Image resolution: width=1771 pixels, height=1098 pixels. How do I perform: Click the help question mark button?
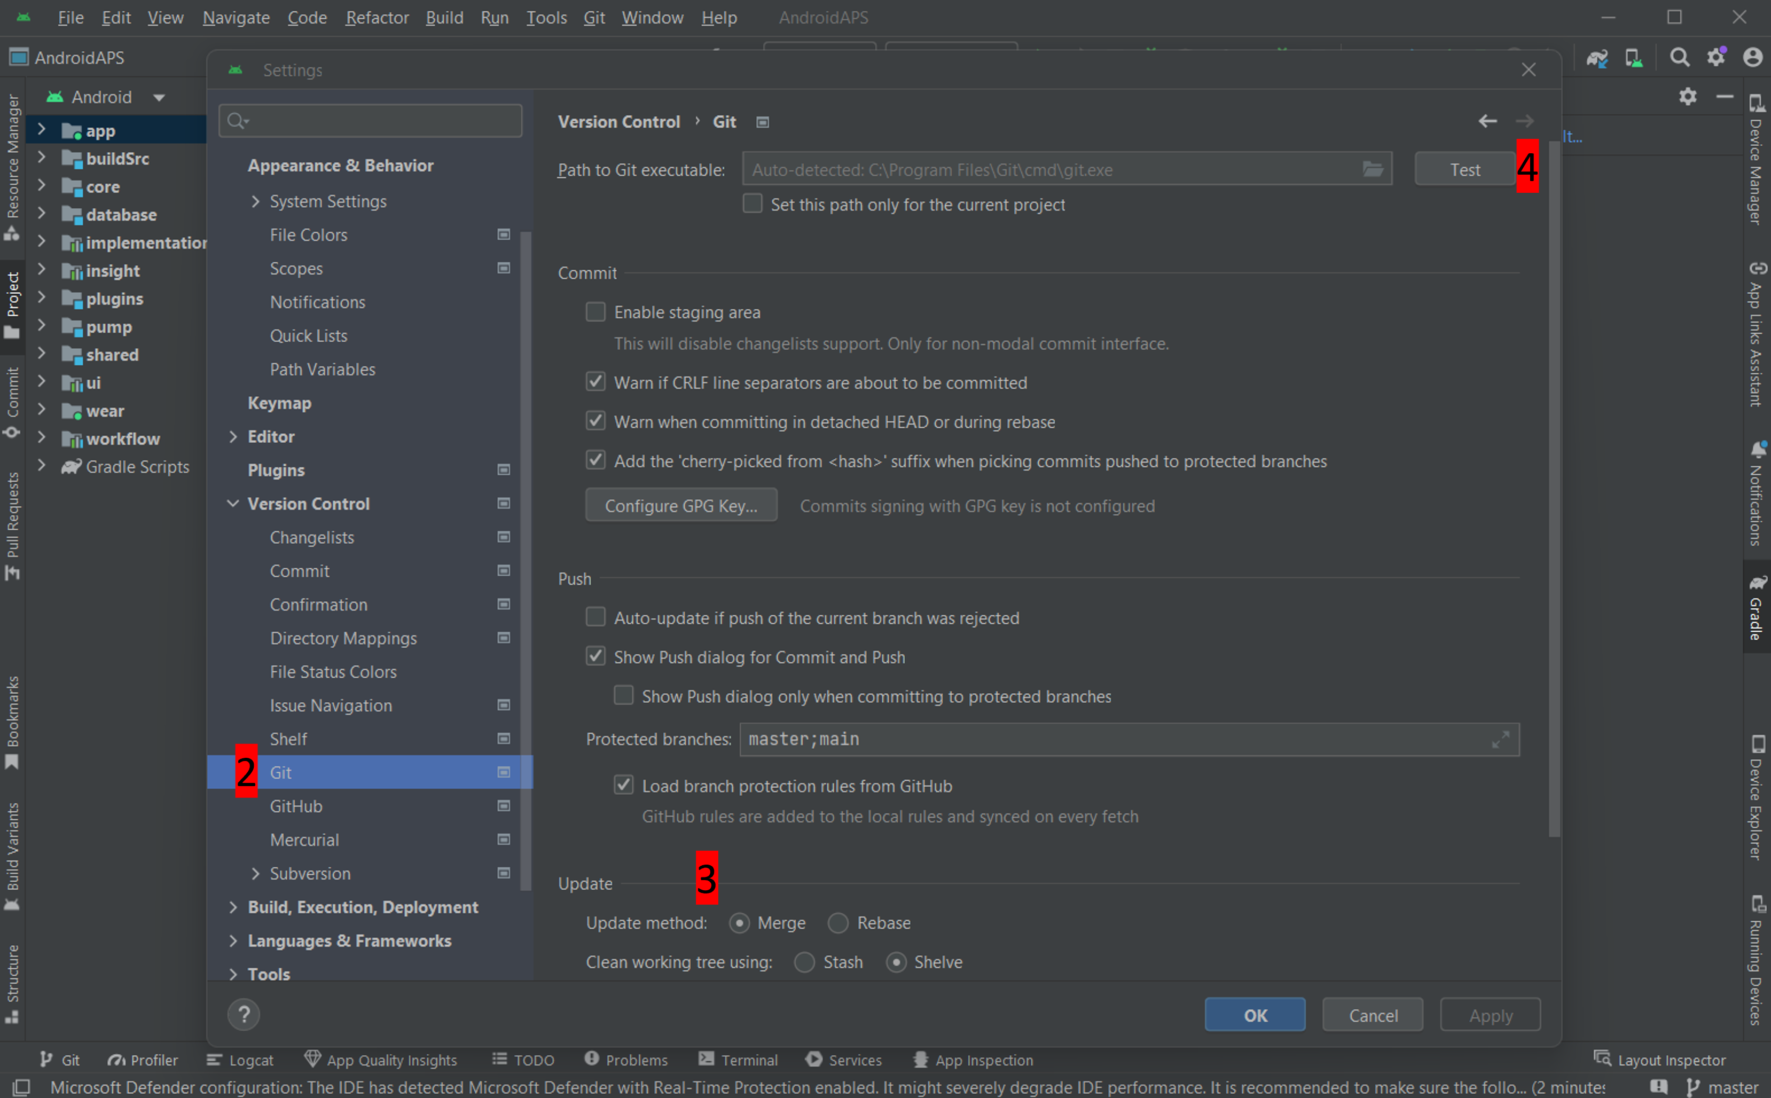pyautogui.click(x=244, y=1015)
